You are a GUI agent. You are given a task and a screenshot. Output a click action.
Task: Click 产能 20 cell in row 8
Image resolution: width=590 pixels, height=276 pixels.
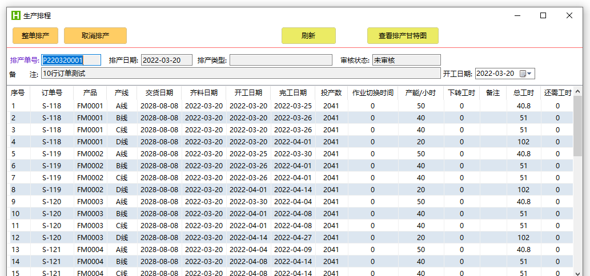coord(421,190)
